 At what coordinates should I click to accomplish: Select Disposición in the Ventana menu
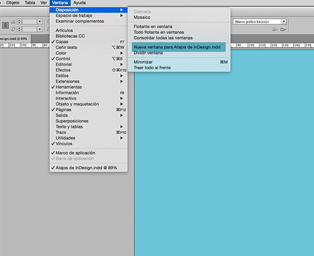point(88,10)
